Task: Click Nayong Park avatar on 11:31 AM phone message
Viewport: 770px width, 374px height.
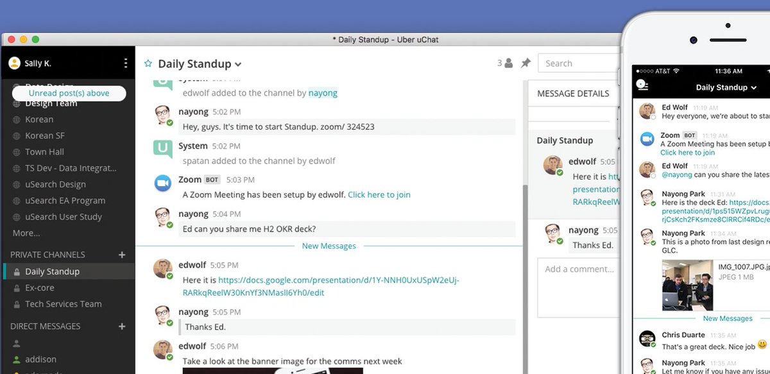Action: click(647, 198)
